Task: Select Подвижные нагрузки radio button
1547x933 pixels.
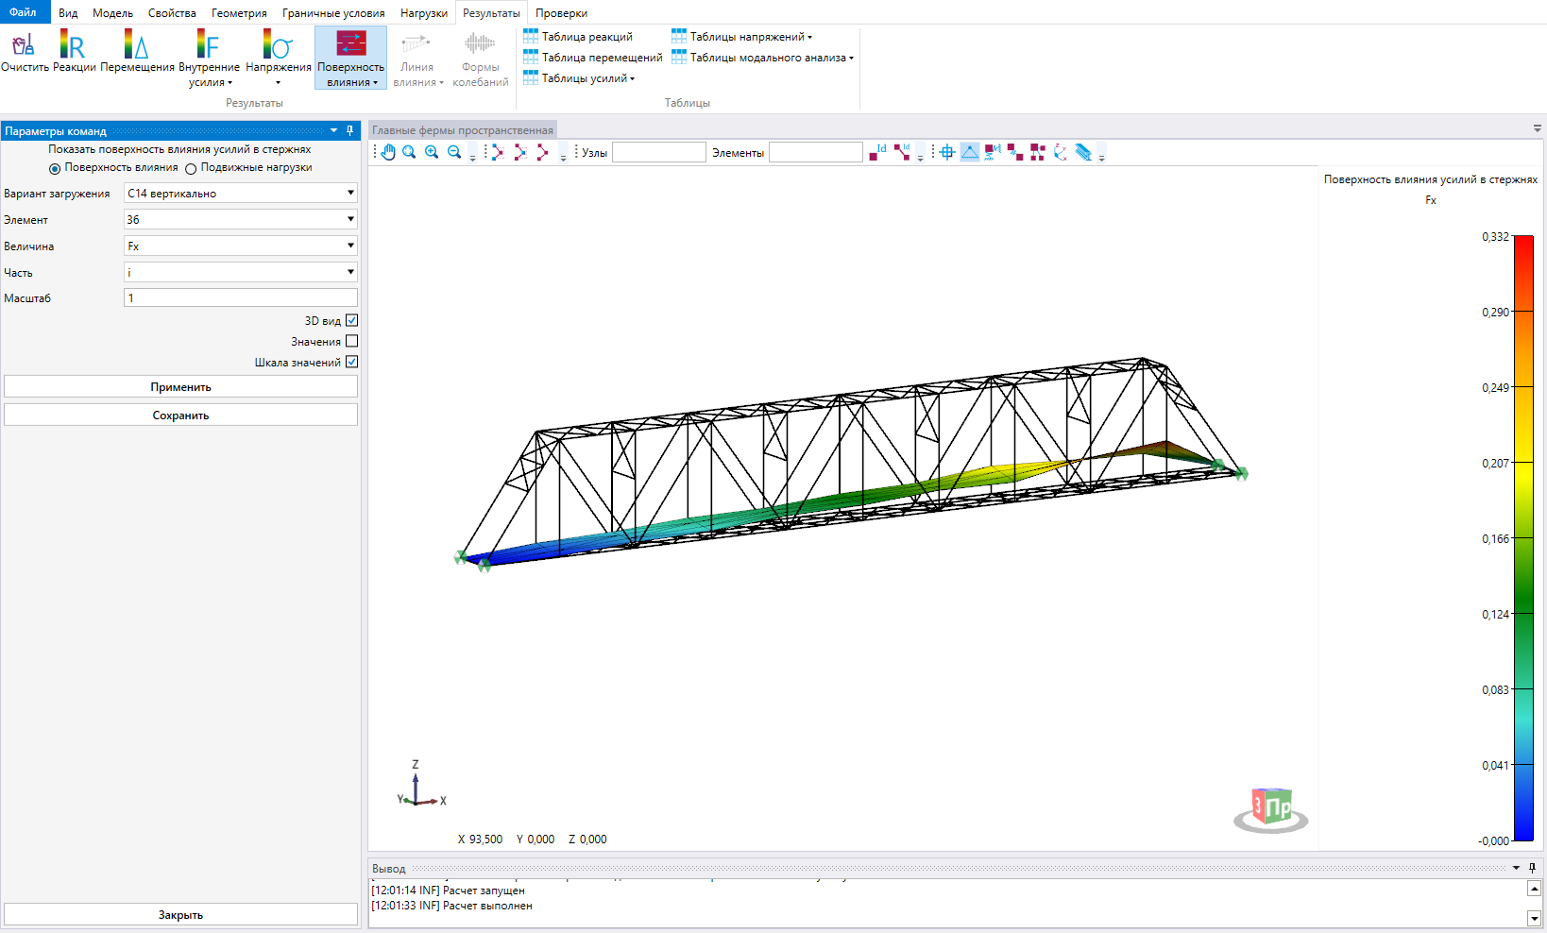Action: coord(191,168)
